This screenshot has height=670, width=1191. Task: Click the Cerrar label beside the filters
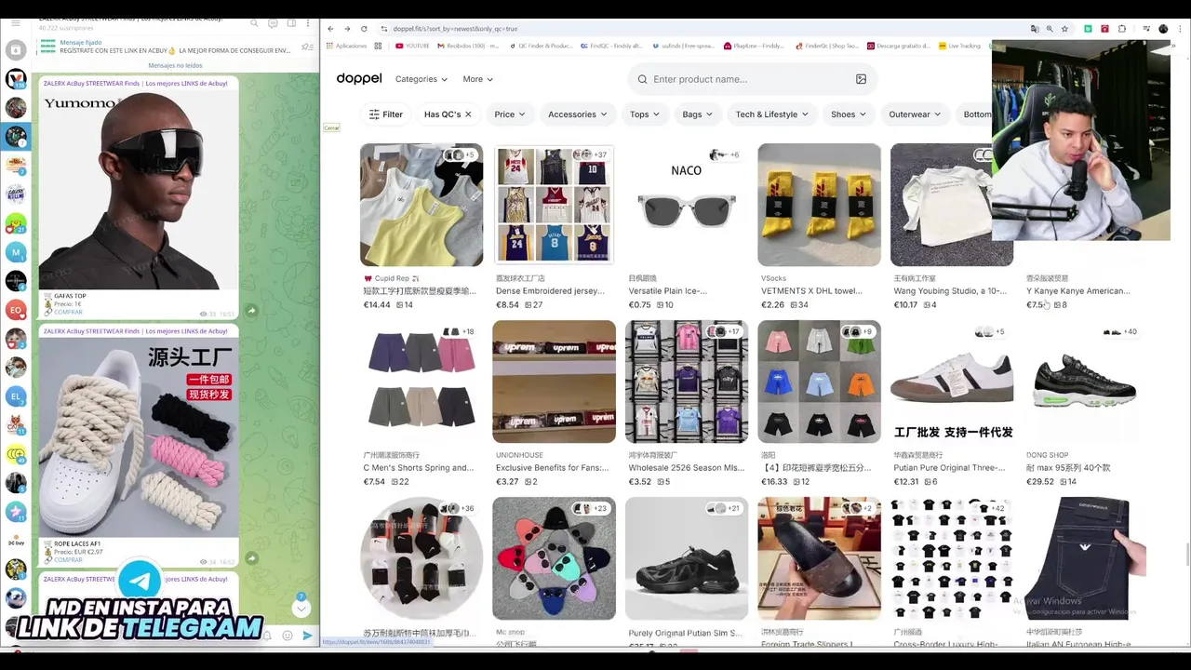point(331,127)
